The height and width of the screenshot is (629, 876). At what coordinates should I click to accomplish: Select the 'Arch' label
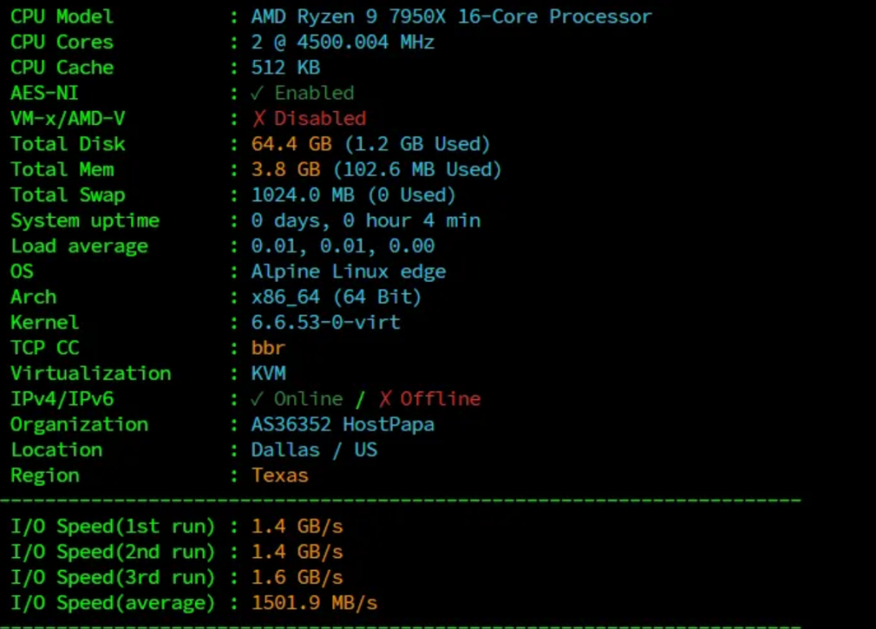tap(33, 297)
